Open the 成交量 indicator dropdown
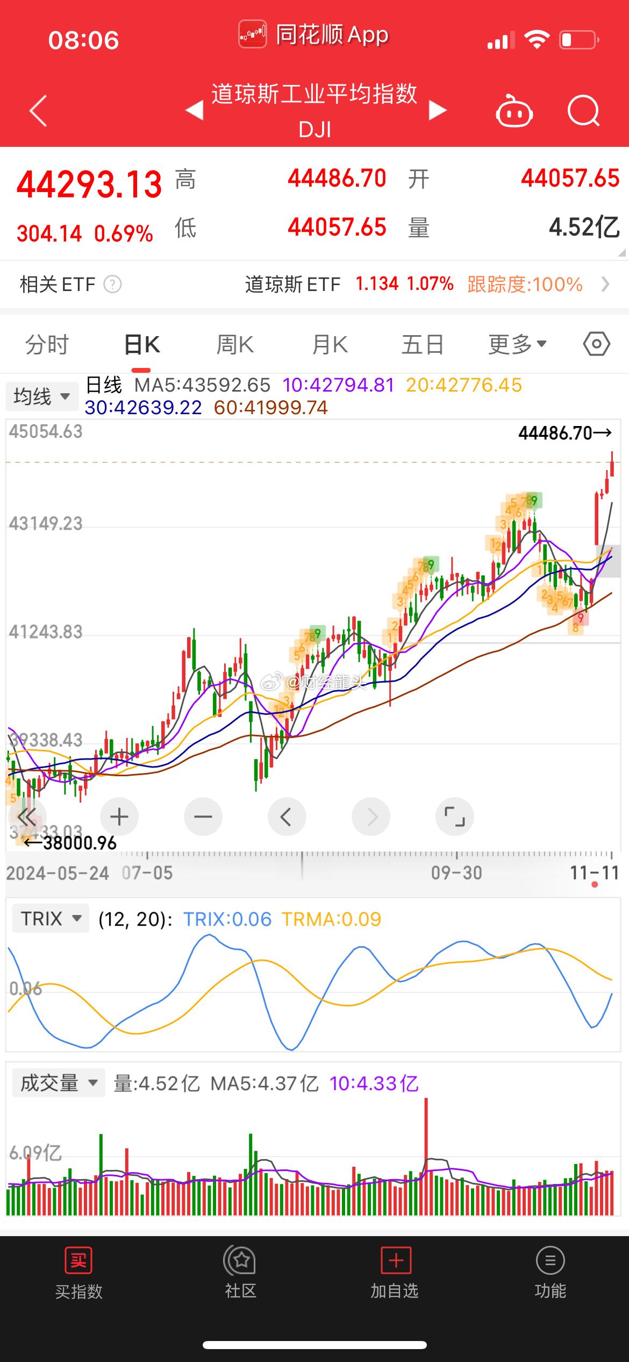 [x=59, y=1083]
